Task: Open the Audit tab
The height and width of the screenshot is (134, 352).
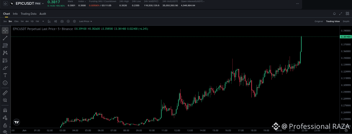Action: (43, 14)
